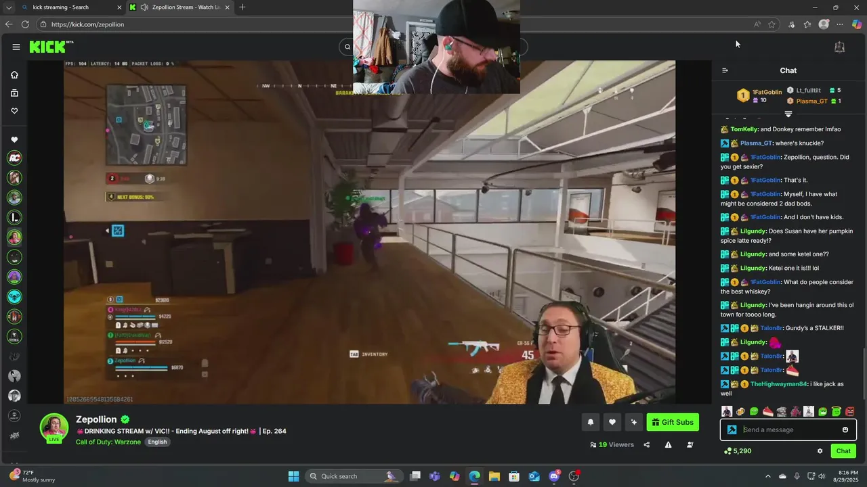
Task: Click the taskbar Quick search box
Action: point(354,476)
